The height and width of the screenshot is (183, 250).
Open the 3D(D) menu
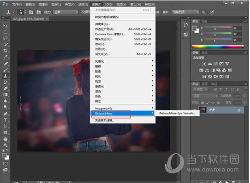tap(109, 4)
